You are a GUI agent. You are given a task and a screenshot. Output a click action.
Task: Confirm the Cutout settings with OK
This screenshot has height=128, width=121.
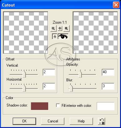coord(24,121)
